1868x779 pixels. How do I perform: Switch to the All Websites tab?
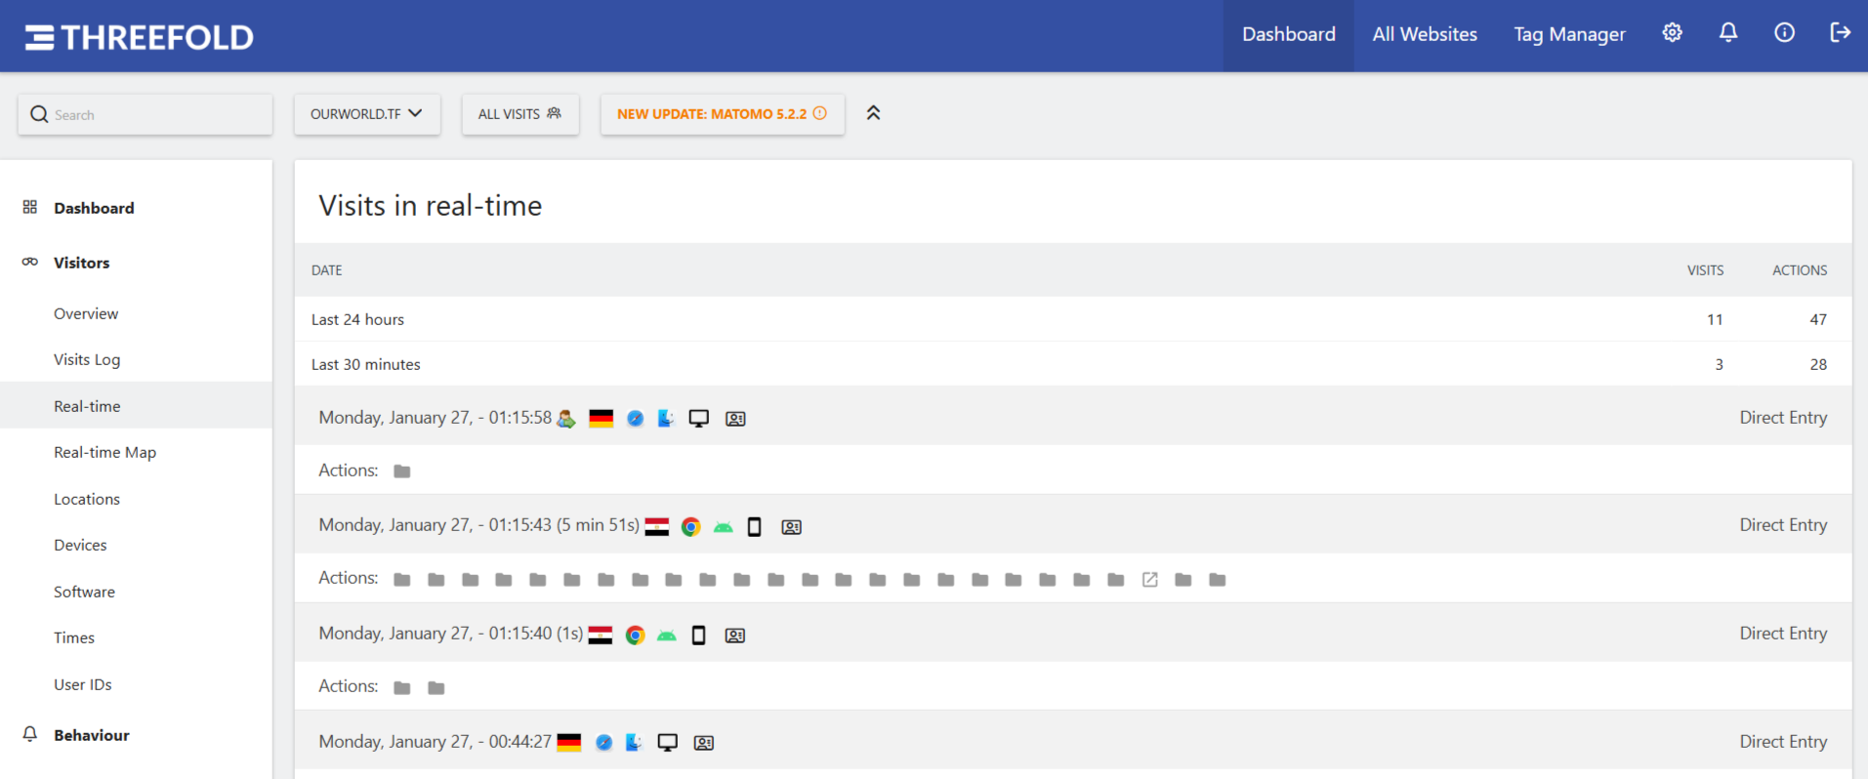pos(1424,35)
